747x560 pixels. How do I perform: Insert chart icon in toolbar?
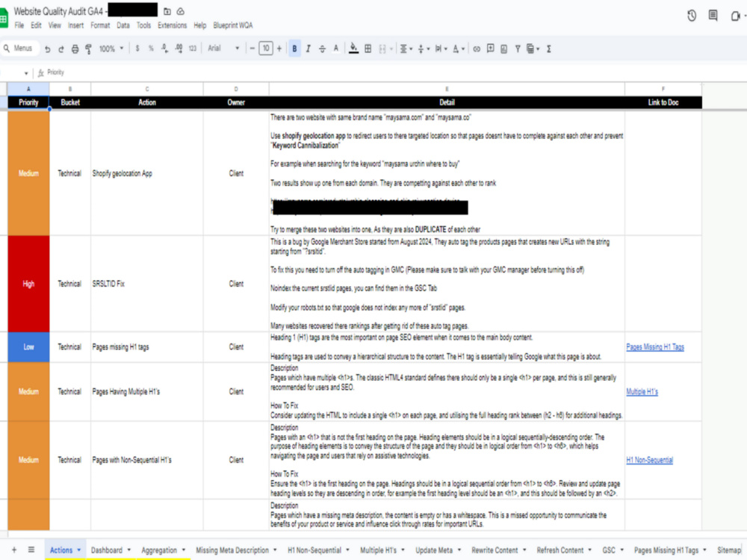pos(504,49)
